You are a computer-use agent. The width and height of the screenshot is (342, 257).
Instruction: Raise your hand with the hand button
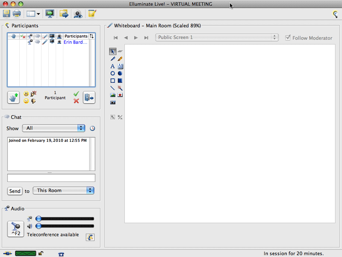coord(14,98)
